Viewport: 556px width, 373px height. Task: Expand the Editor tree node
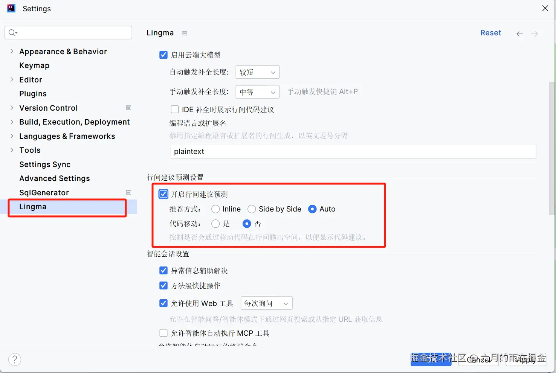tap(12, 79)
